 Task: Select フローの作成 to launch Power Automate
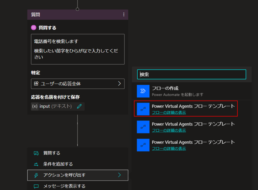(x=192, y=91)
